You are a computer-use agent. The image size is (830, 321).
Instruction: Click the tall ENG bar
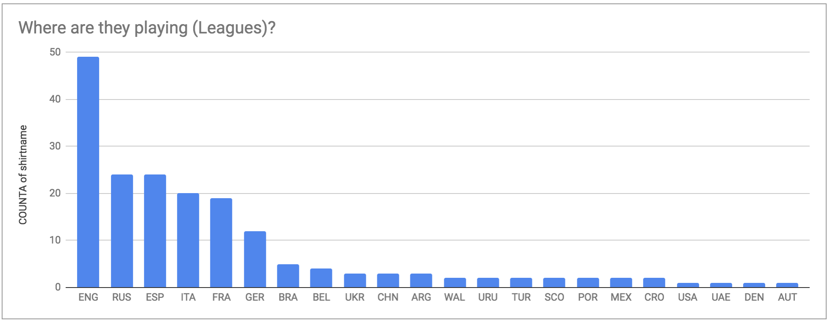88,172
